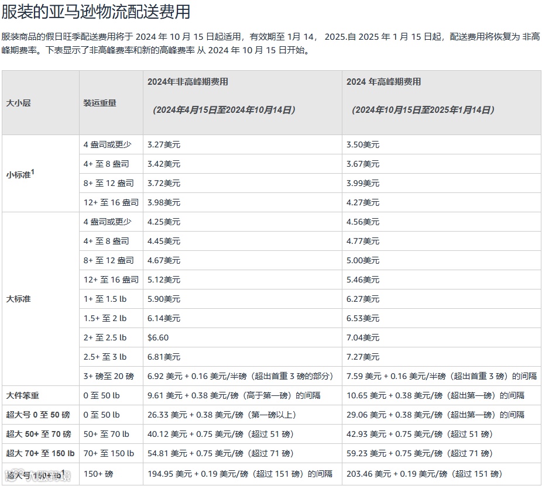This screenshot has height=486, width=542.
Task: Click the 4.25美元 fee cell
Action: pyautogui.click(x=243, y=222)
